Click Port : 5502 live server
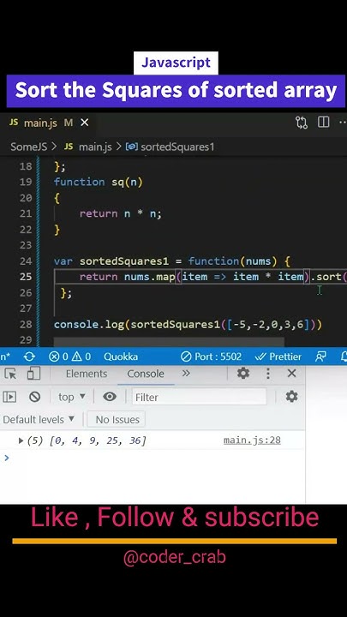Viewport: 347px width, 617px height. point(211,356)
